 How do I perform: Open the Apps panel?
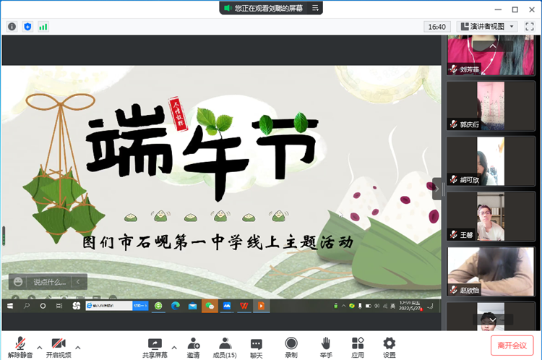tap(358, 348)
